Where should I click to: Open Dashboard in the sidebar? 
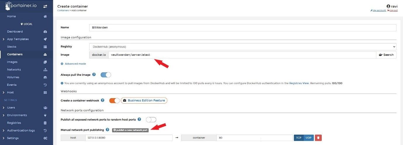coord(15,31)
